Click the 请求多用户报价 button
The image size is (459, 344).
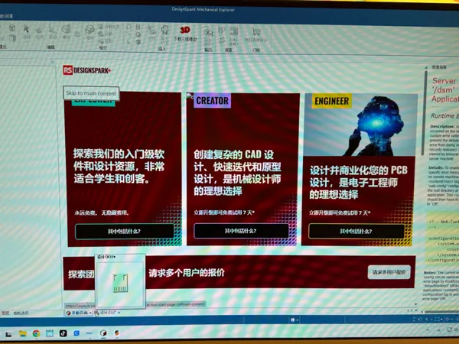(x=389, y=272)
